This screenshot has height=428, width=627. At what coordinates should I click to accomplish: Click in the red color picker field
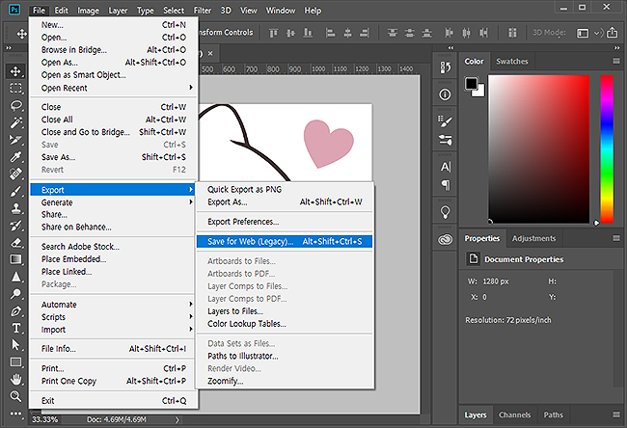tap(538, 149)
